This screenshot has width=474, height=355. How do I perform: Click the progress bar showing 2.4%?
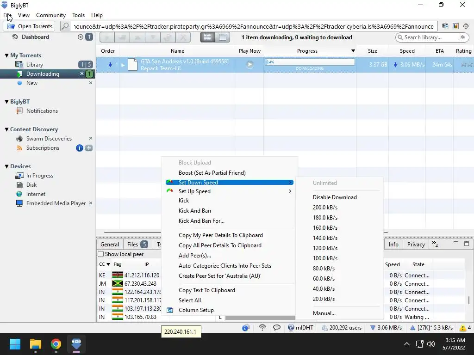tap(310, 62)
